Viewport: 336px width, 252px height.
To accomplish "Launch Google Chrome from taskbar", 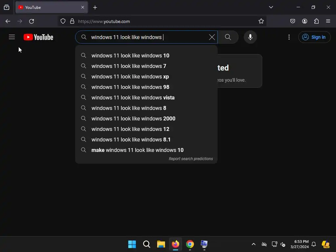I will (x=190, y=244).
